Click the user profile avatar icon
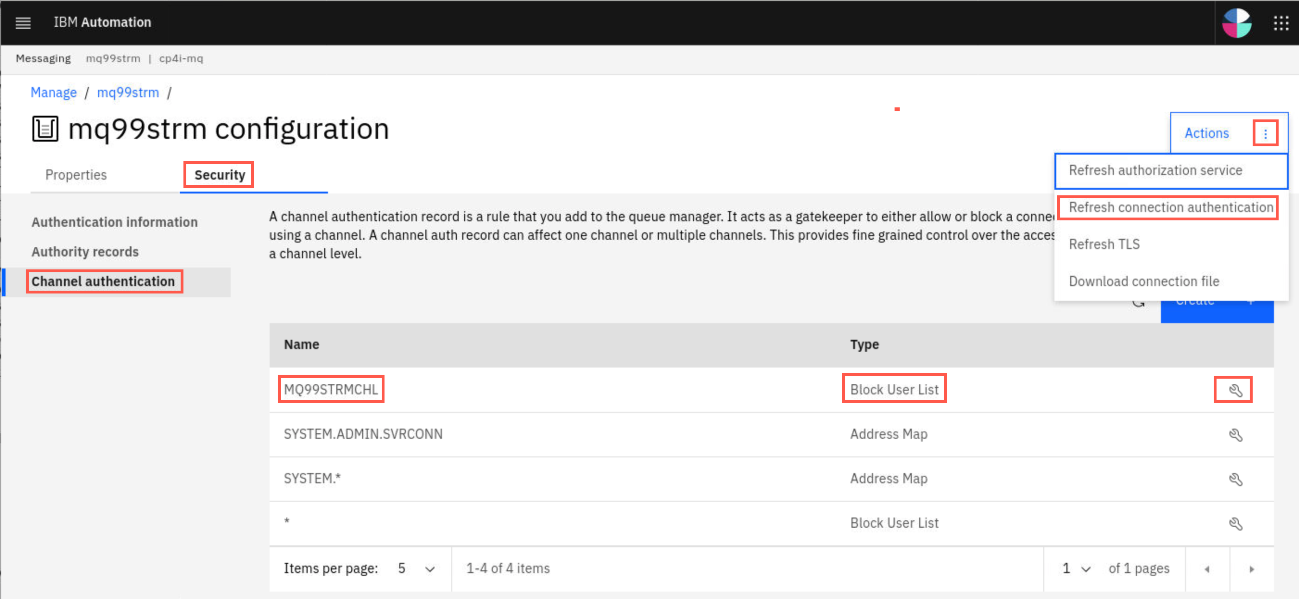 click(1236, 23)
